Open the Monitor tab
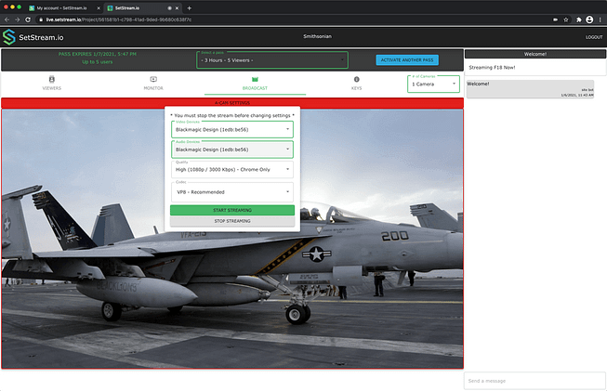The height and width of the screenshot is (391, 607). tap(153, 84)
